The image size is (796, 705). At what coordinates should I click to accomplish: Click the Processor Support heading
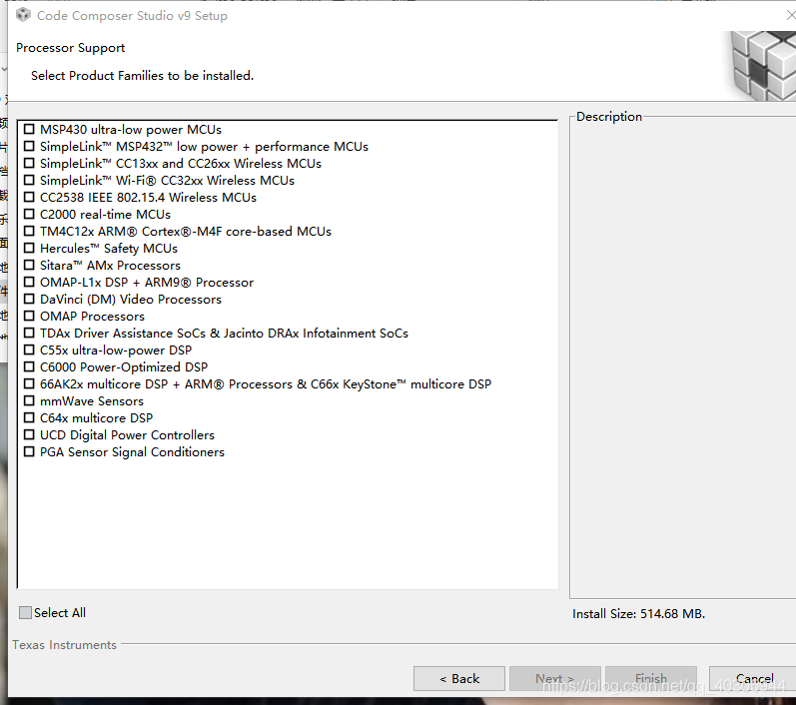point(71,48)
